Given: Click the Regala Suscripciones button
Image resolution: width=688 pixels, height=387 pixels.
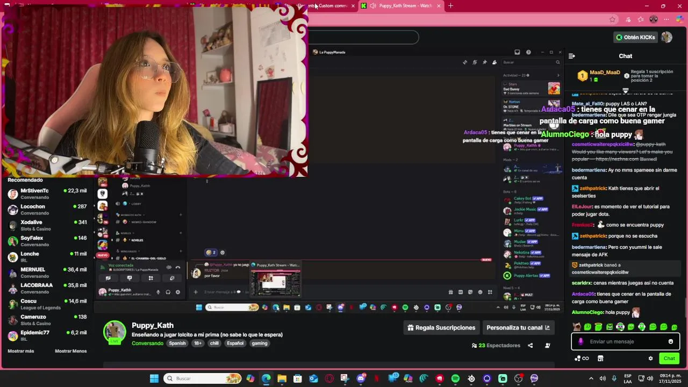Looking at the screenshot, I should click(441, 327).
